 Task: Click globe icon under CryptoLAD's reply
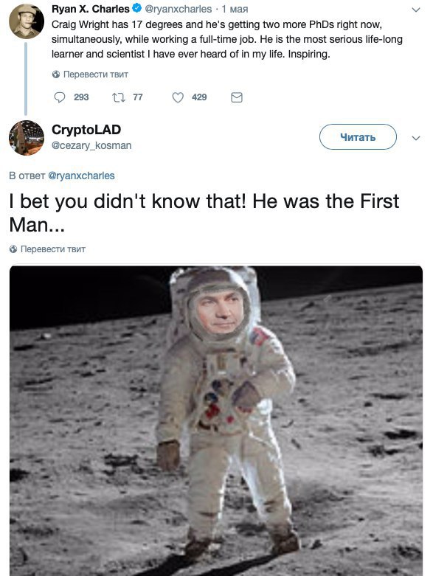tap(13, 249)
